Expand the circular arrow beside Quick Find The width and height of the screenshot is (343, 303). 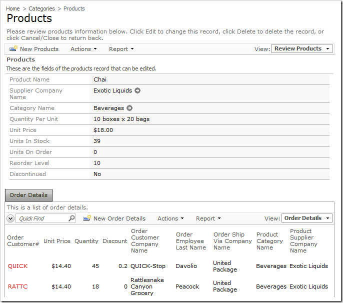click(x=10, y=218)
